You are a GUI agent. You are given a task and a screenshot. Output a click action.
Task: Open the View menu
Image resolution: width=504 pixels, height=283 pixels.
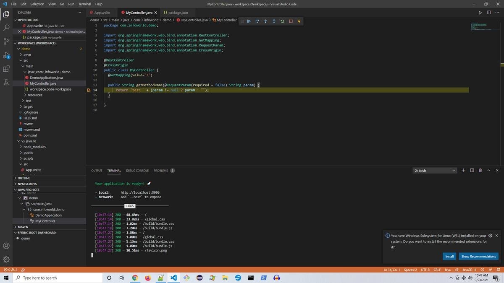coord(52,4)
